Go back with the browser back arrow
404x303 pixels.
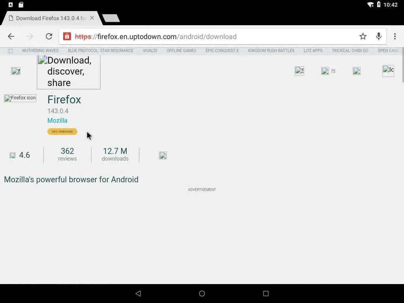tap(11, 36)
